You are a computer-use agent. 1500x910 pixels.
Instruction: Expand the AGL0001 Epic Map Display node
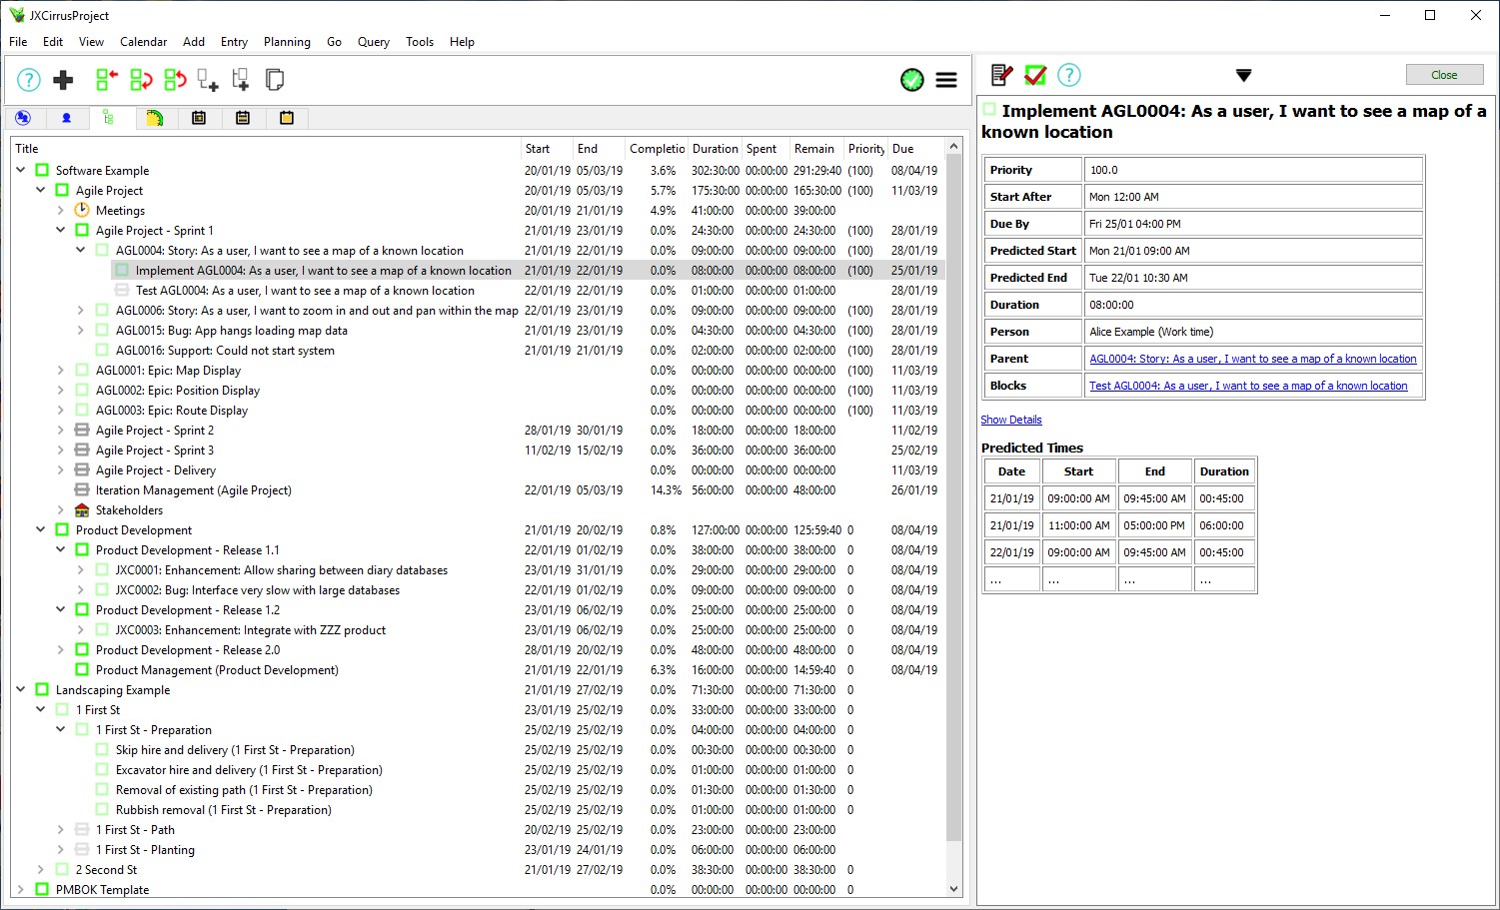tap(61, 371)
